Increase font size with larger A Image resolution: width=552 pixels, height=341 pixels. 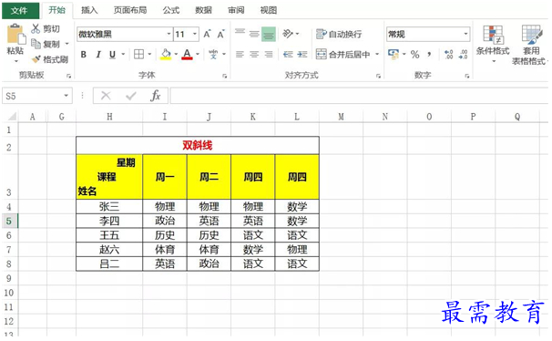[207, 34]
